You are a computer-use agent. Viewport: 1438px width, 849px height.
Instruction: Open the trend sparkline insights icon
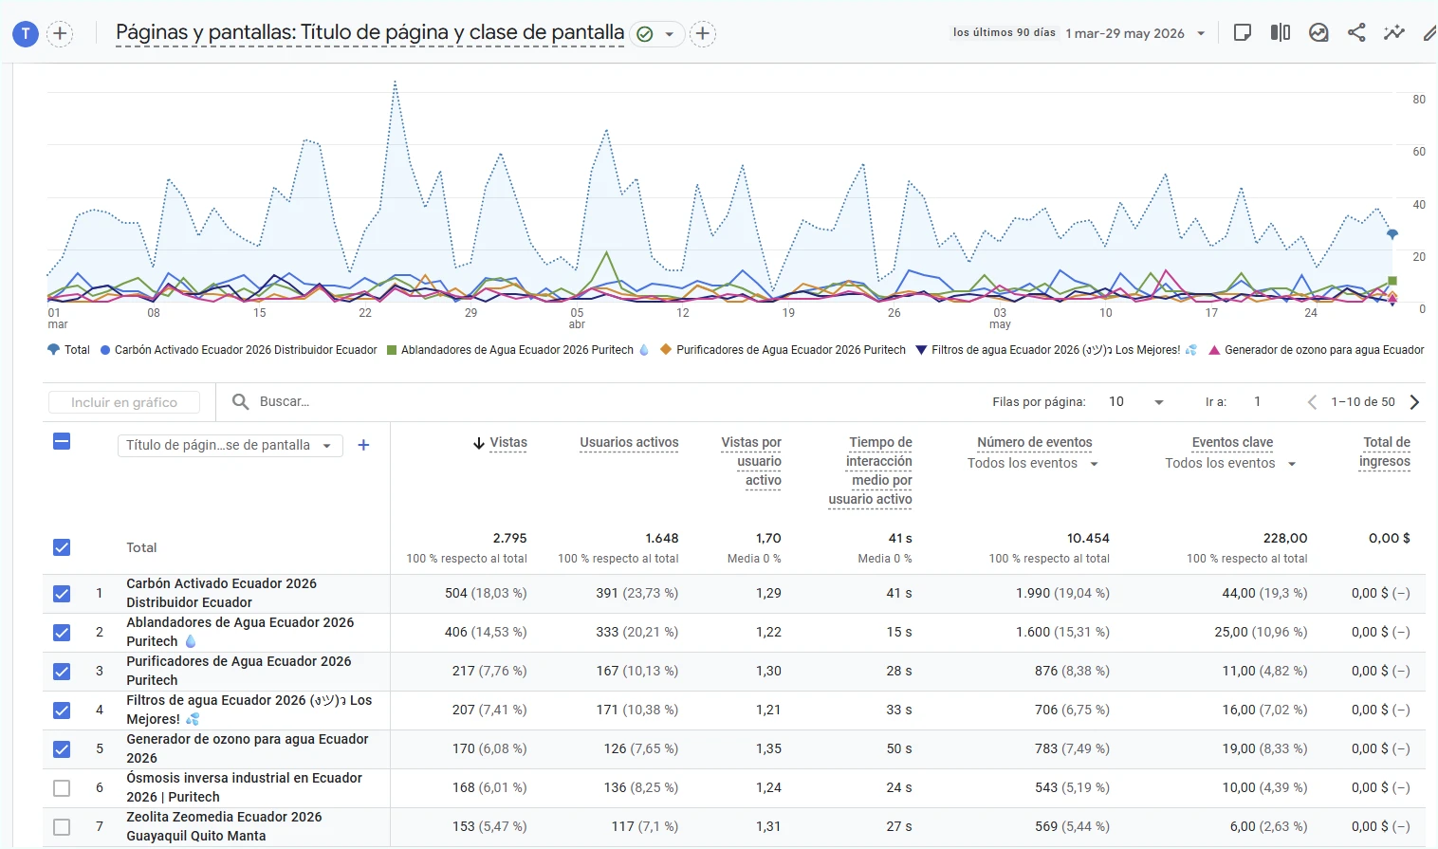pyautogui.click(x=1393, y=32)
